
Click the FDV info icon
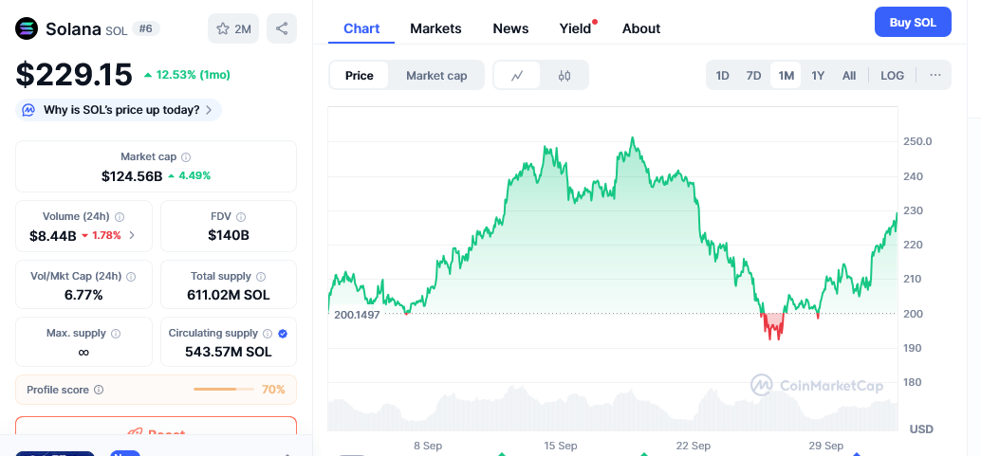(x=241, y=217)
